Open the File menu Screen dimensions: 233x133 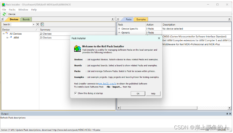4,10
